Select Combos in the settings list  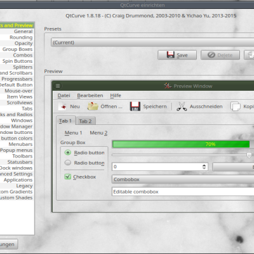tap(17, 55)
